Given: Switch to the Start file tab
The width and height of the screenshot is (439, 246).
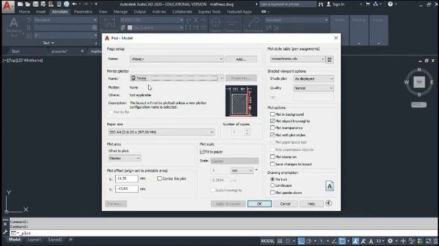Looking at the screenshot, I should pyautogui.click(x=16, y=51).
